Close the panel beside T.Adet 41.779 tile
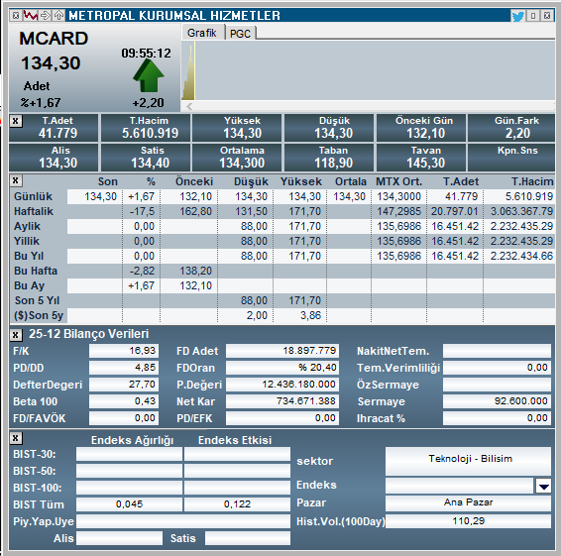This screenshot has width=561, height=556. (x=16, y=121)
